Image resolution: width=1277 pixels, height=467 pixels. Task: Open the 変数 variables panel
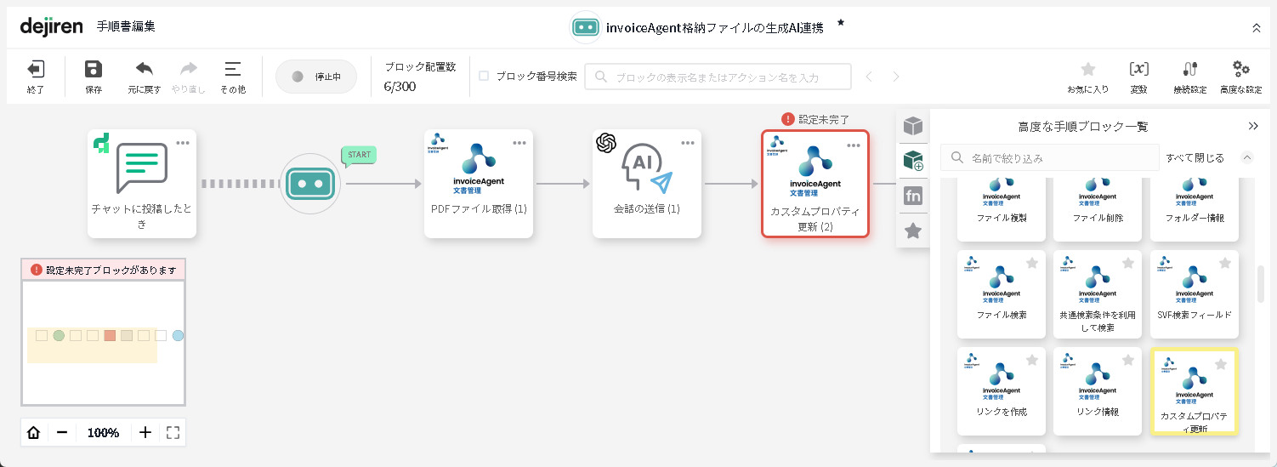point(1138,71)
